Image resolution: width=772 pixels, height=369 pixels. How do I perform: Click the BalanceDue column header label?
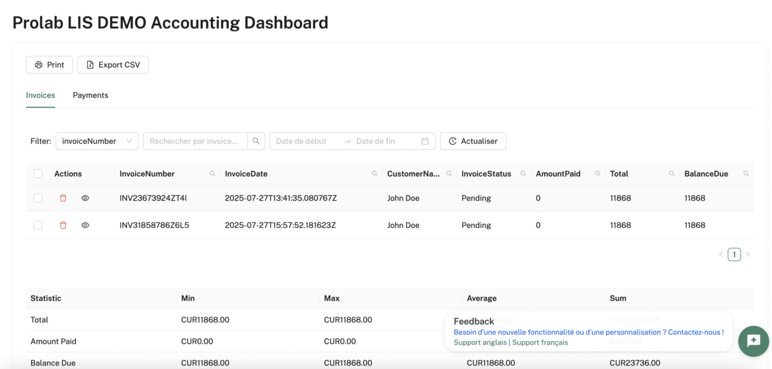[x=706, y=174]
